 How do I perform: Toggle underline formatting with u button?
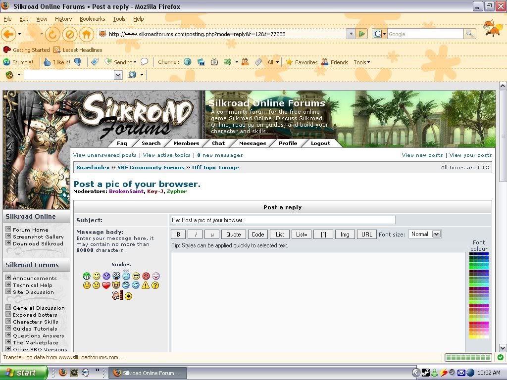pos(212,235)
